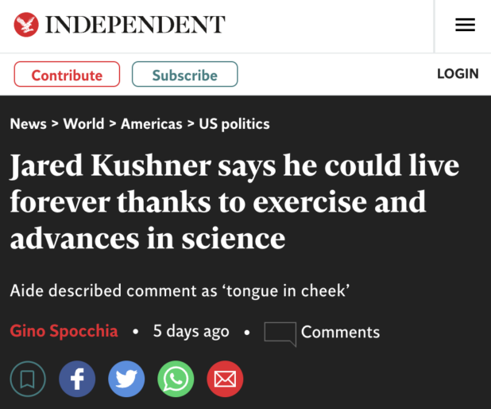Open Americas breadcrumb section

[x=151, y=124]
